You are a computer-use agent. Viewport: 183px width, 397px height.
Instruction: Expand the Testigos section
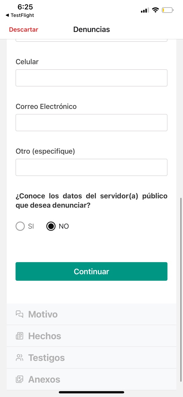click(91, 358)
